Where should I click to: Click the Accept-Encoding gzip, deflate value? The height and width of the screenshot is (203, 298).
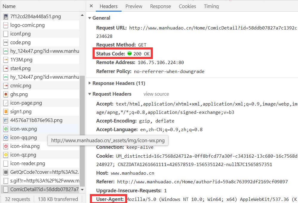tap(156, 121)
